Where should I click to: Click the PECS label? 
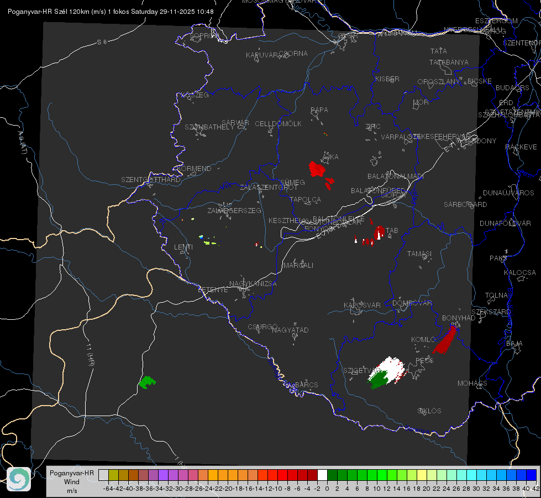[x=424, y=360]
